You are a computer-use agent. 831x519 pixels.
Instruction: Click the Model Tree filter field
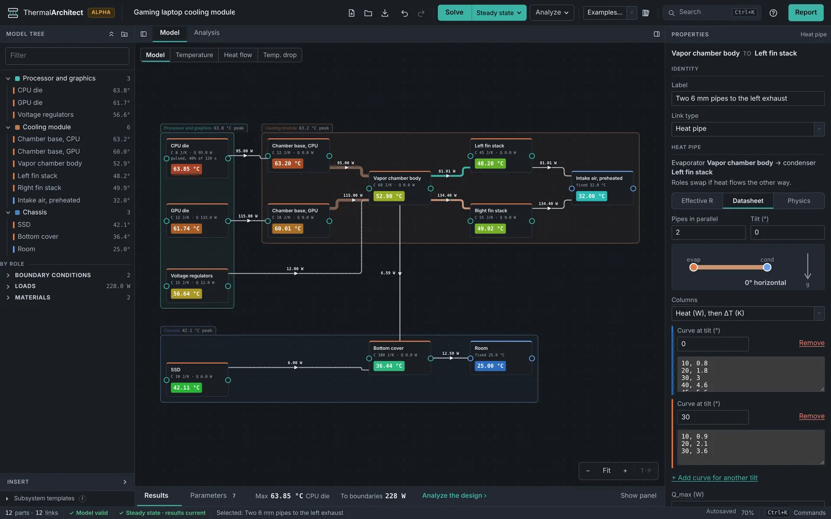pos(67,56)
